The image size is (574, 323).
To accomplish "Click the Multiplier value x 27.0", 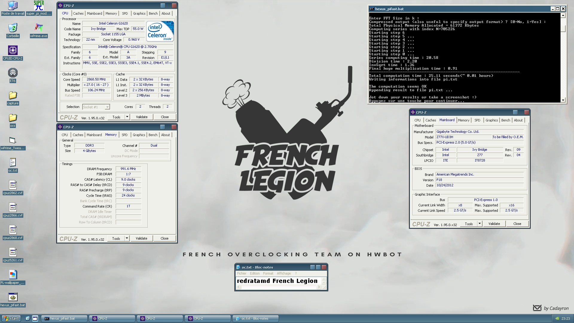I will coord(96,85).
